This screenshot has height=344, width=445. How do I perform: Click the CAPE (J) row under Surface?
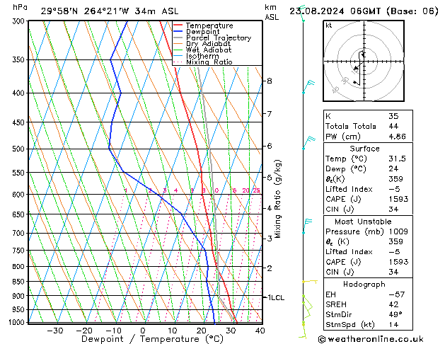364,199
